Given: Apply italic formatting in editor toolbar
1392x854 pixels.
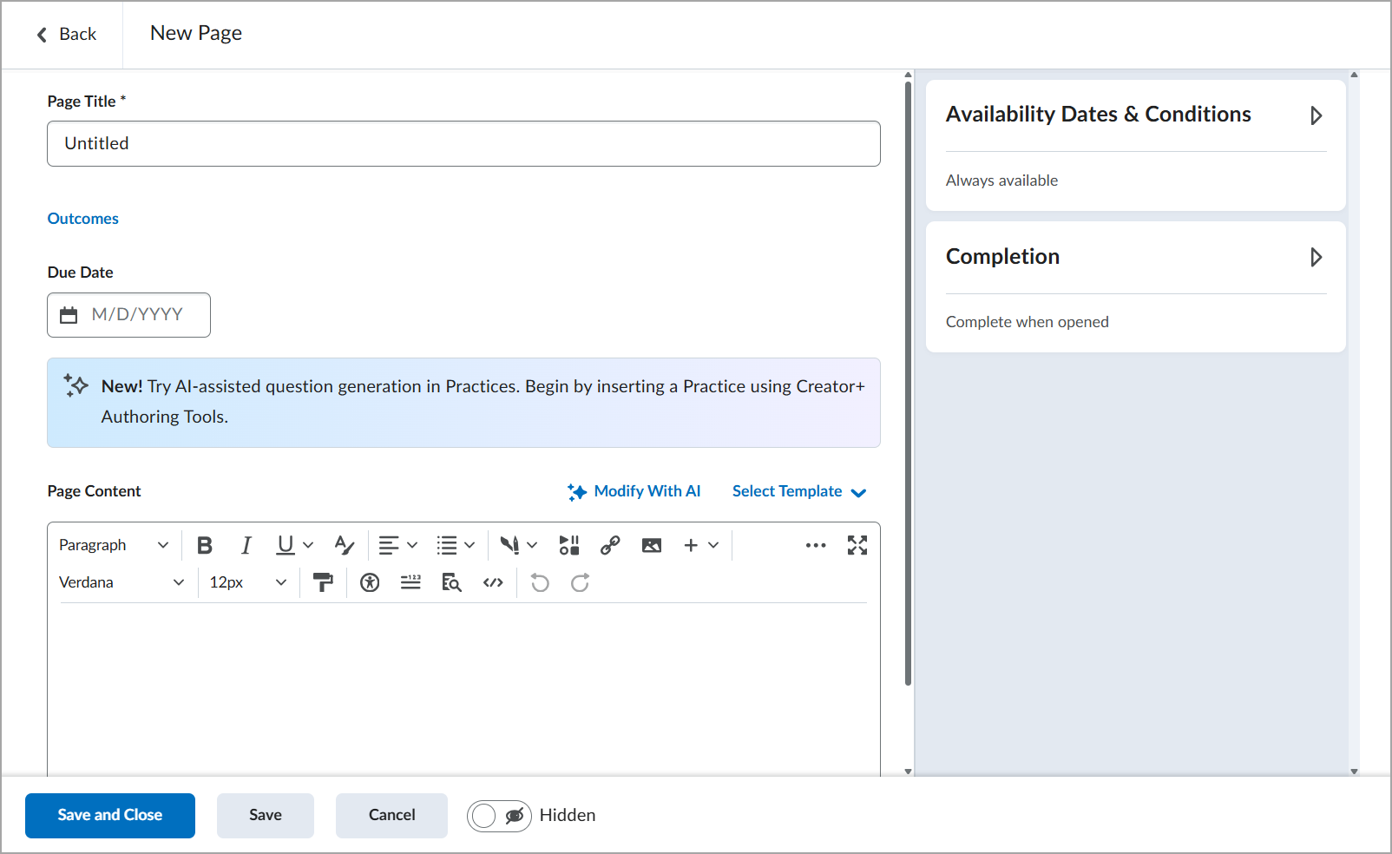Looking at the screenshot, I should pos(246,545).
